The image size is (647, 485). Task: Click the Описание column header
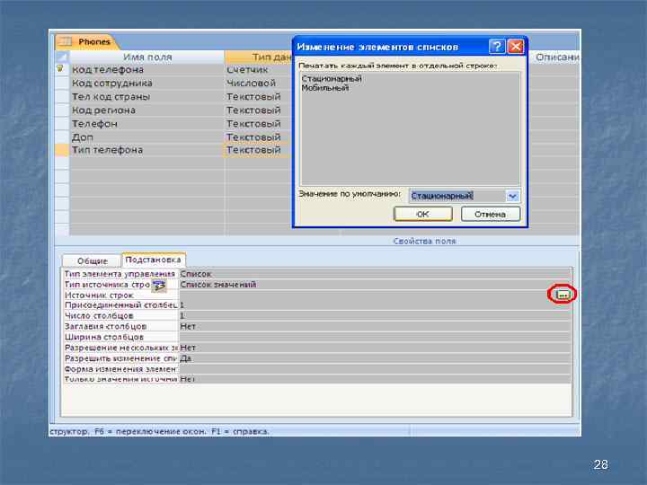click(x=556, y=57)
